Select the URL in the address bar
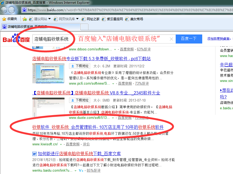The image size is (233, 174). pyautogui.click(x=130, y=10)
